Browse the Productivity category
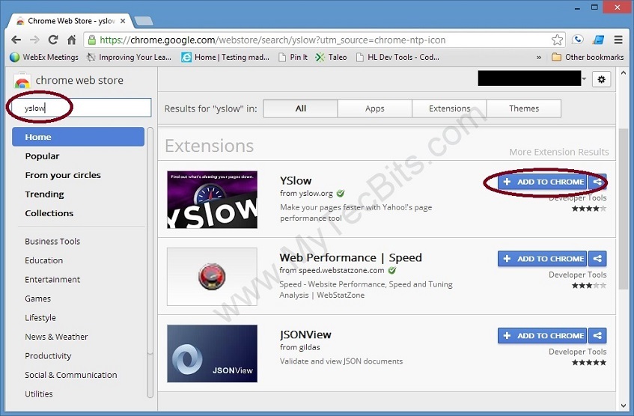634x416 pixels. (x=48, y=355)
